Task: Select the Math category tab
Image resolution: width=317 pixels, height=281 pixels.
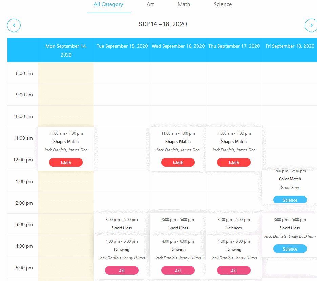Action: click(184, 4)
